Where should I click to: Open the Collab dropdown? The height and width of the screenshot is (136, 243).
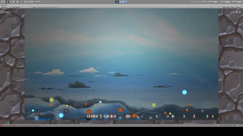pos(196,2)
